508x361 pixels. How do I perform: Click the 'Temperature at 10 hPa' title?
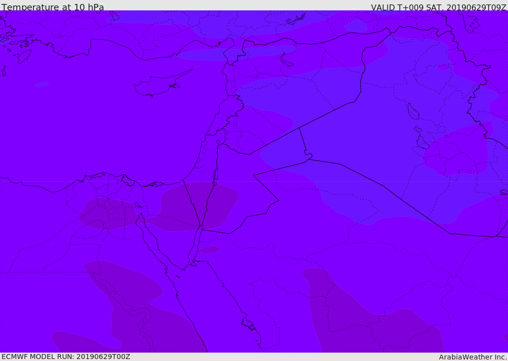(x=53, y=7)
